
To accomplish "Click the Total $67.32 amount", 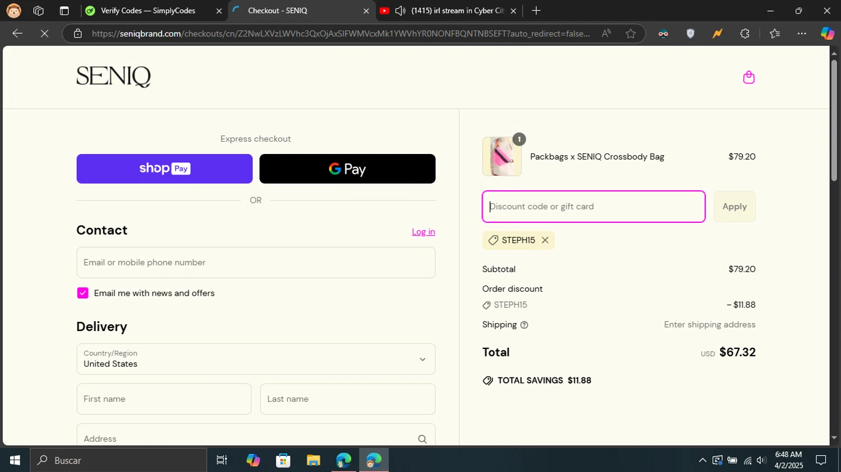I will coord(737,352).
